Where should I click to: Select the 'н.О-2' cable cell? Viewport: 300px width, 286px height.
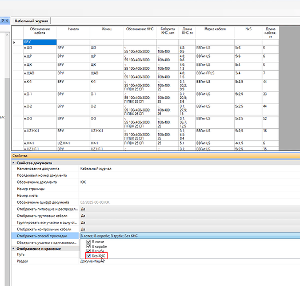pyautogui.click(x=40, y=110)
